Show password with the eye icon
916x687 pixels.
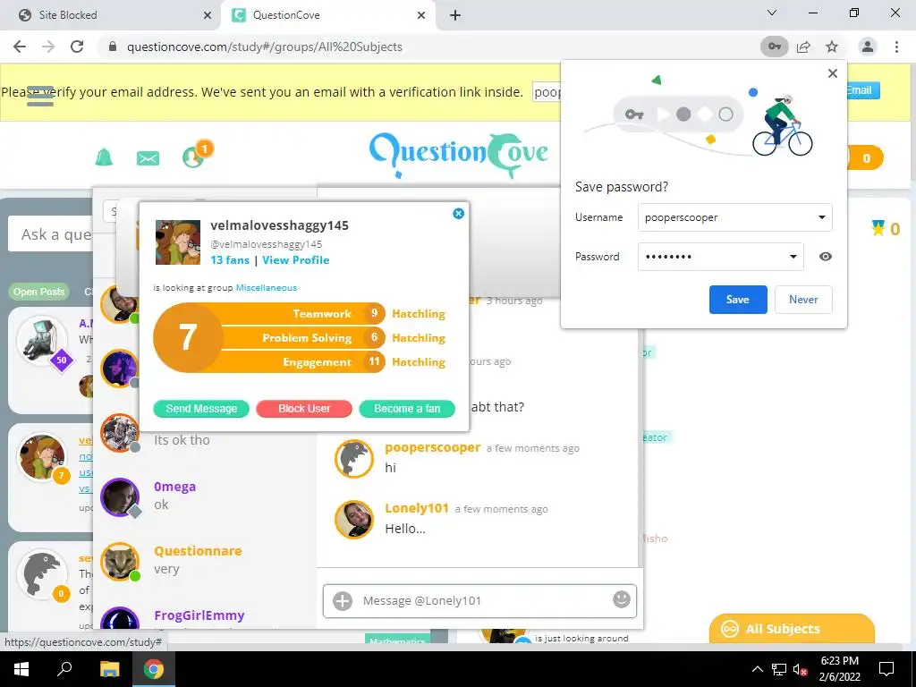click(825, 257)
